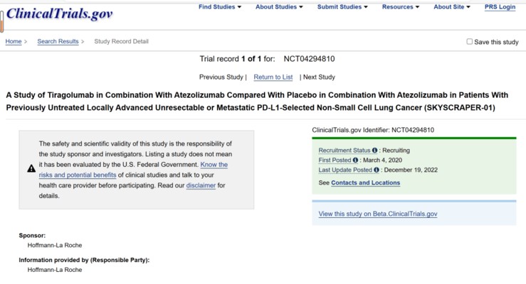Open Contacts and Locations link
The width and height of the screenshot is (526, 284).
point(365,183)
